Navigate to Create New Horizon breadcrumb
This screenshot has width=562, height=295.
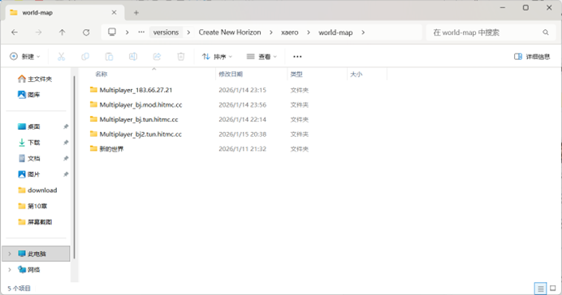click(x=230, y=32)
